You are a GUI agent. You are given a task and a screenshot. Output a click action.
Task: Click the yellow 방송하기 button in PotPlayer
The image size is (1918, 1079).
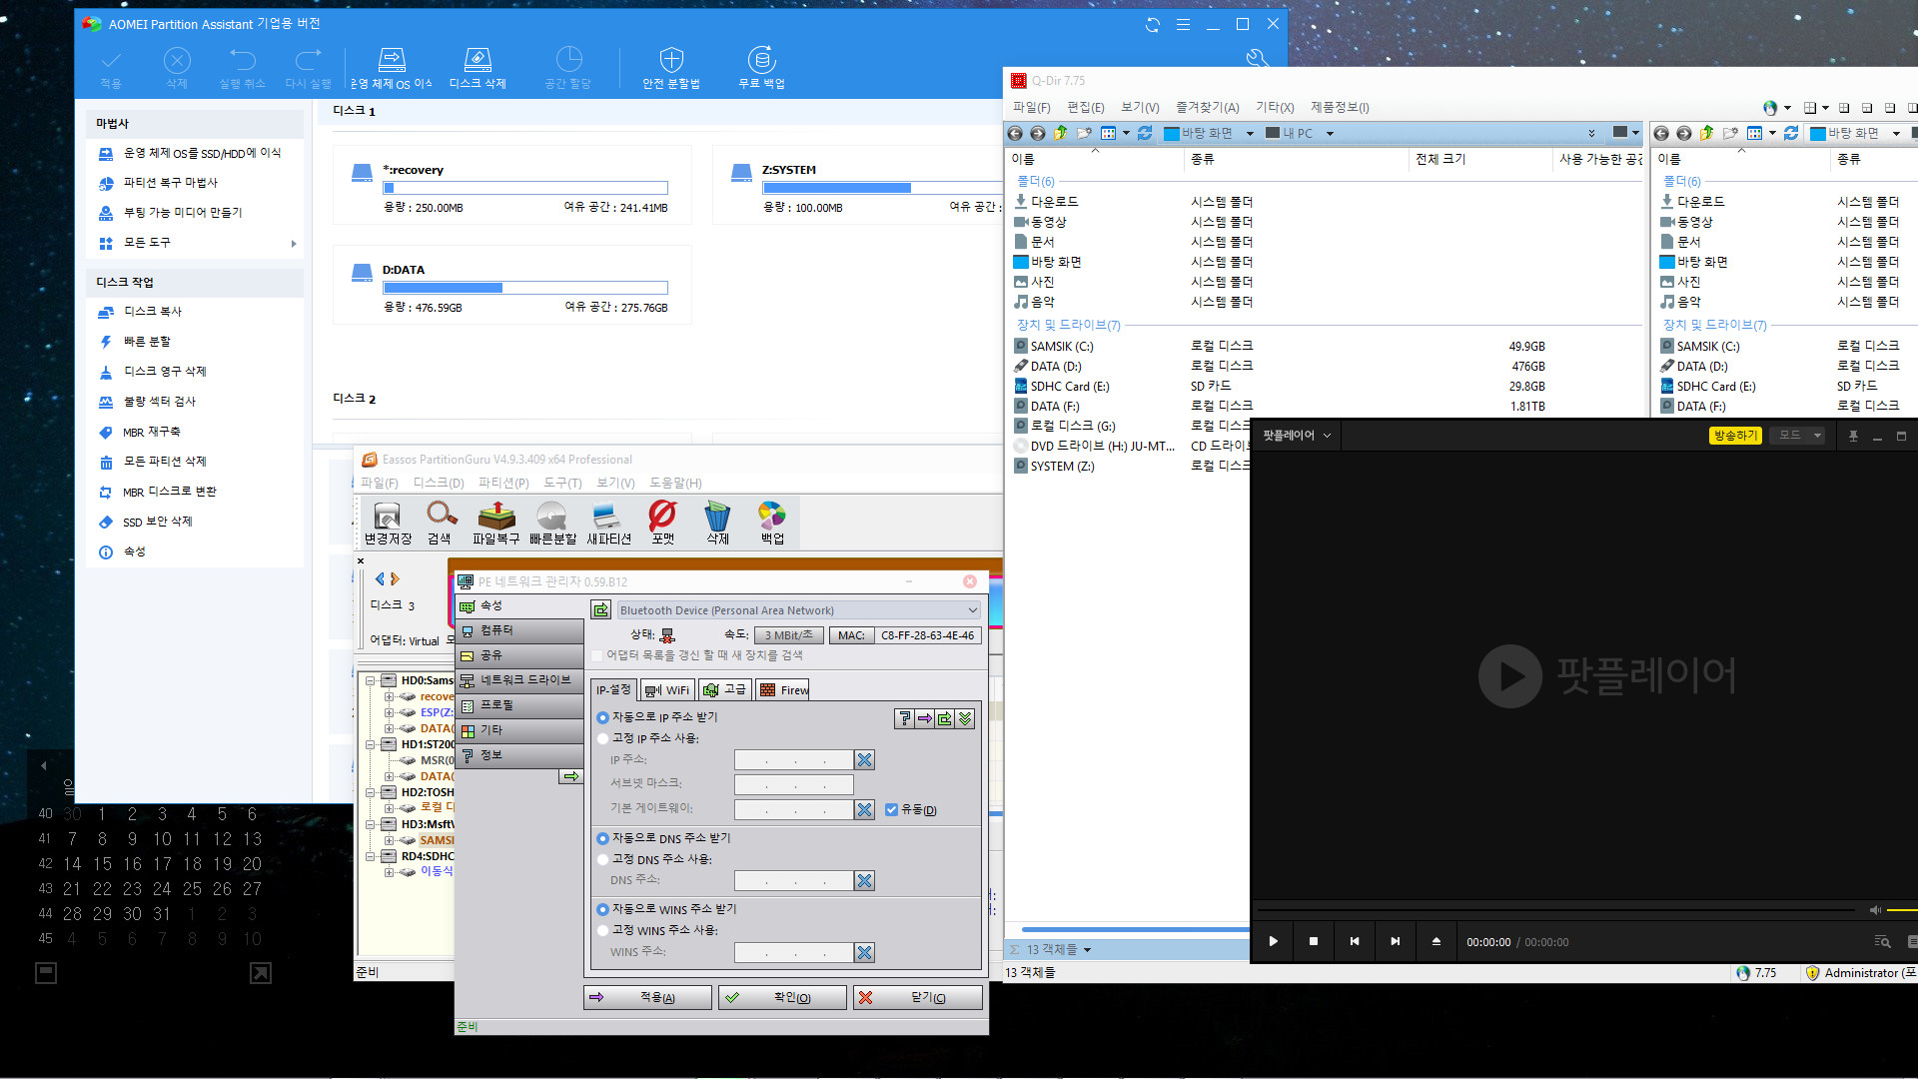point(1735,436)
